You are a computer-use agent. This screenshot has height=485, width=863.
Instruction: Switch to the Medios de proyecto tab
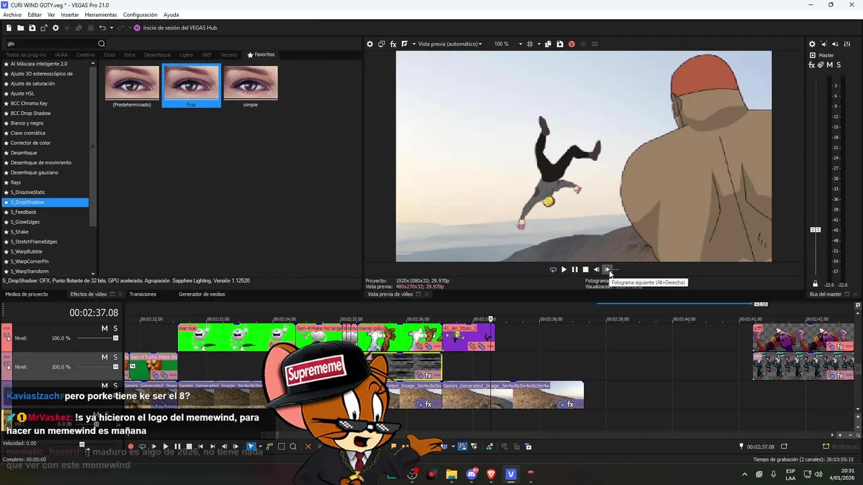point(26,294)
